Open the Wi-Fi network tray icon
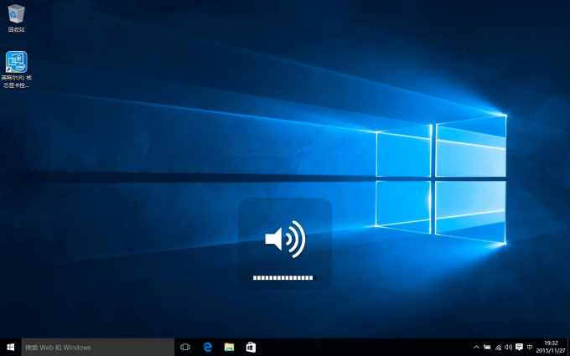 (498, 348)
